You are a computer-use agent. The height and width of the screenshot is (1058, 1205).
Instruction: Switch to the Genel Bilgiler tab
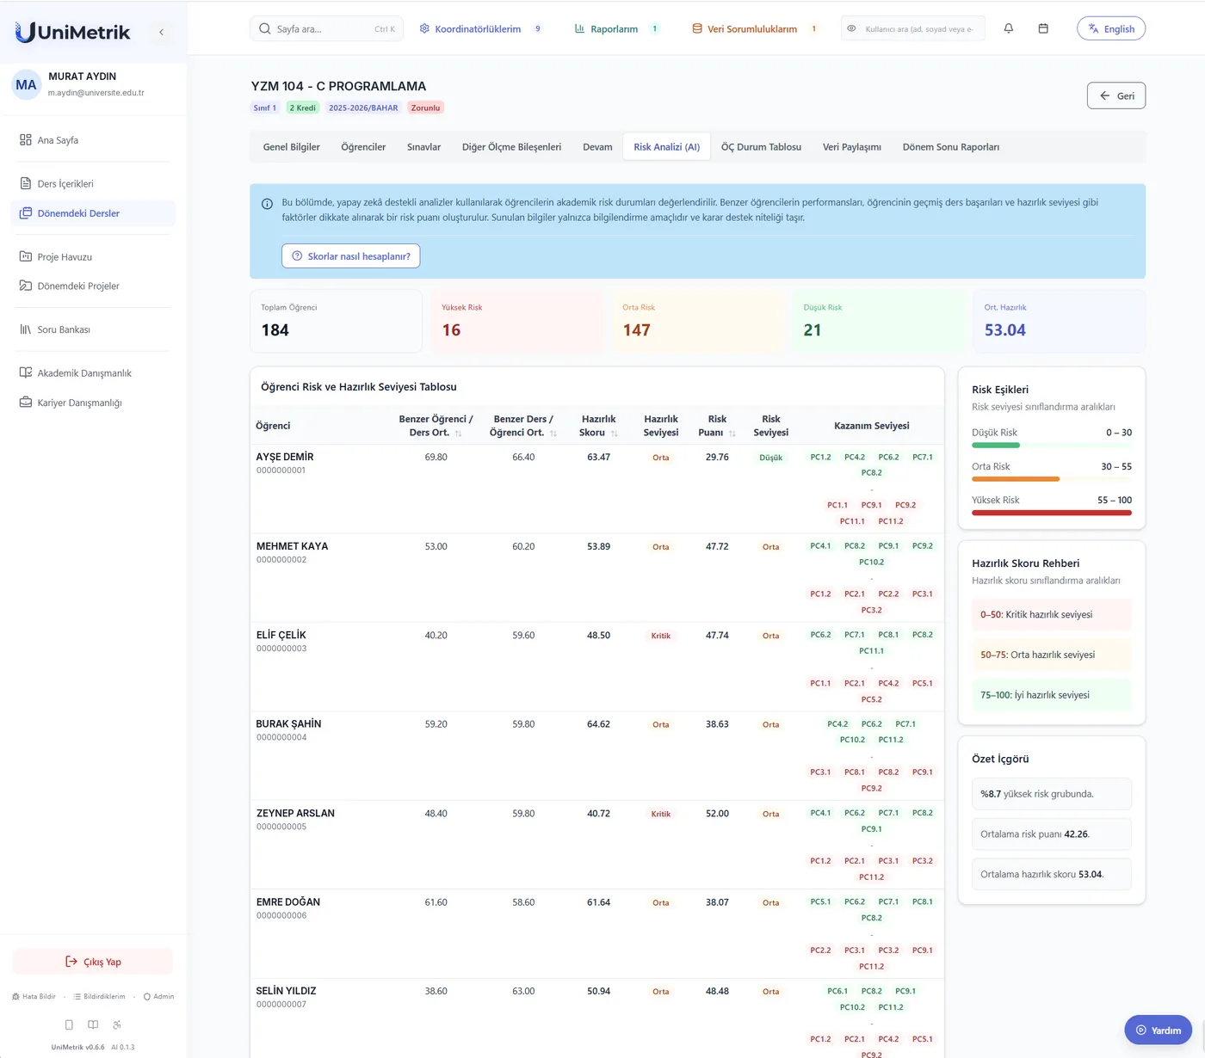[x=292, y=147]
